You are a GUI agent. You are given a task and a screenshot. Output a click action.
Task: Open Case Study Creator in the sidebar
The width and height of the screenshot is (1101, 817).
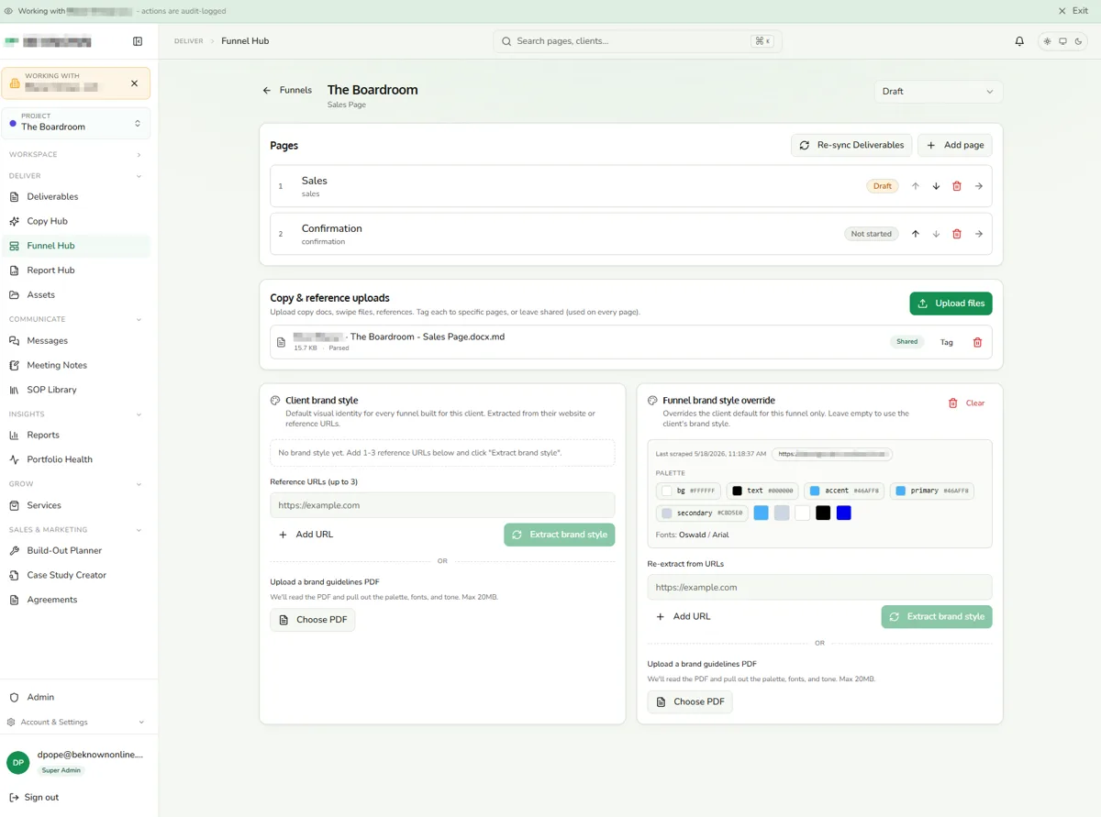point(76,575)
